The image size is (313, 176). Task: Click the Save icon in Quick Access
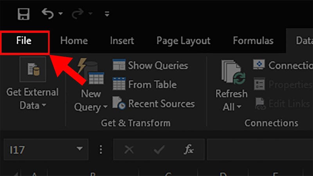point(24,14)
